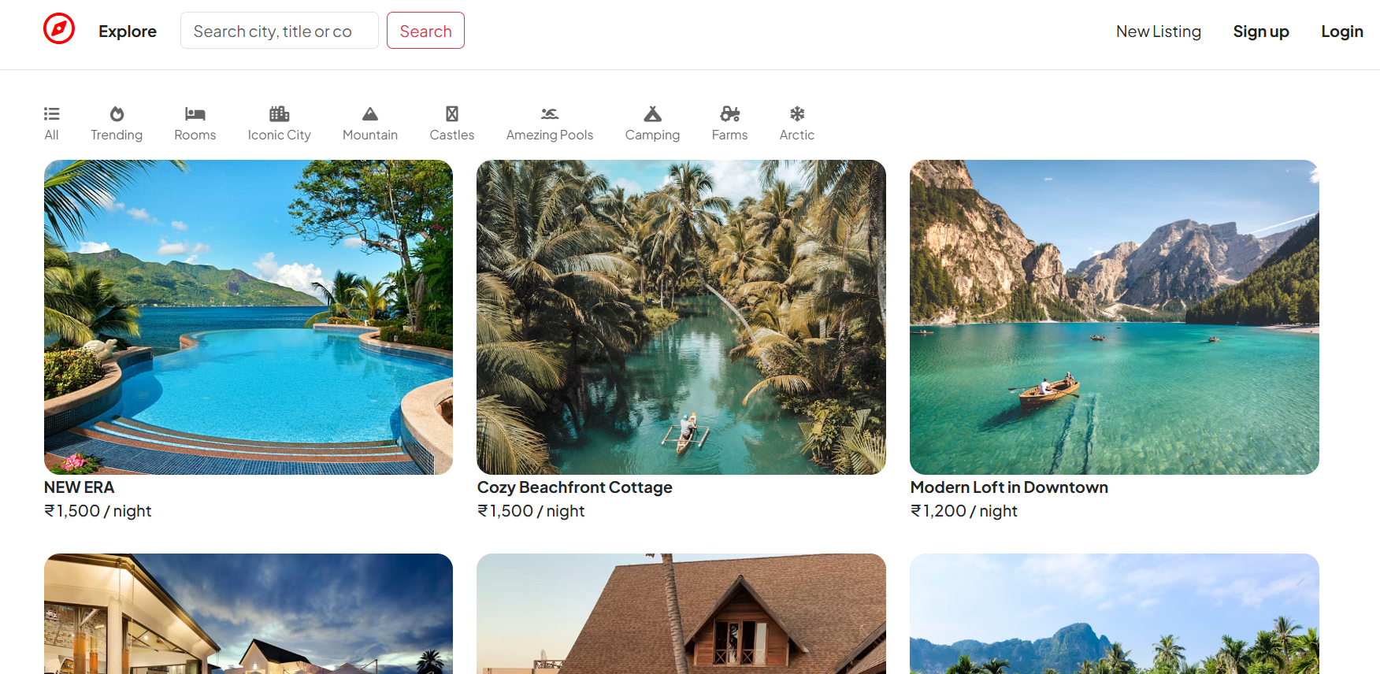Click the red compass logo icon
Screen dimensions: 1380x674
[x=59, y=29]
